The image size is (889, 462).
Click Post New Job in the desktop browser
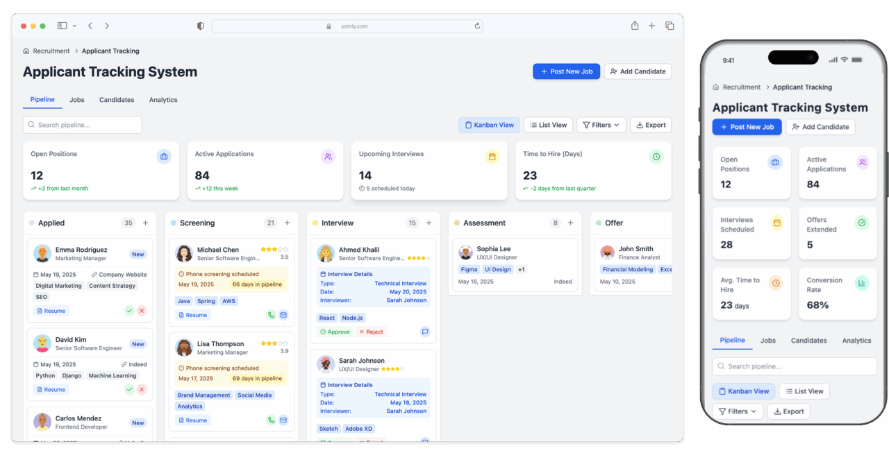[566, 71]
